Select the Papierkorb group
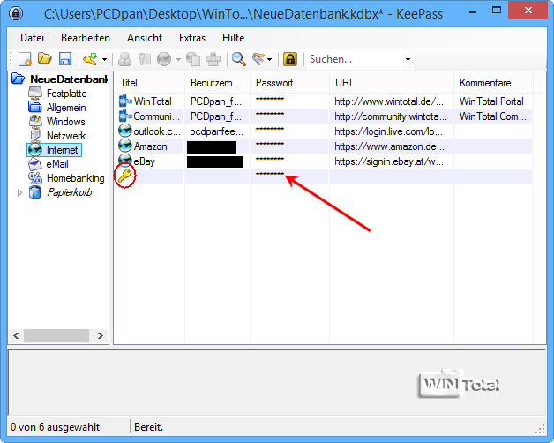This screenshot has width=554, height=443. point(69,192)
